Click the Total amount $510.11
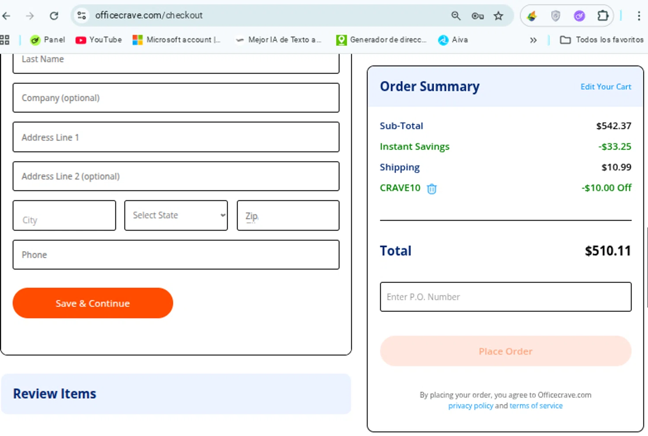 (608, 251)
